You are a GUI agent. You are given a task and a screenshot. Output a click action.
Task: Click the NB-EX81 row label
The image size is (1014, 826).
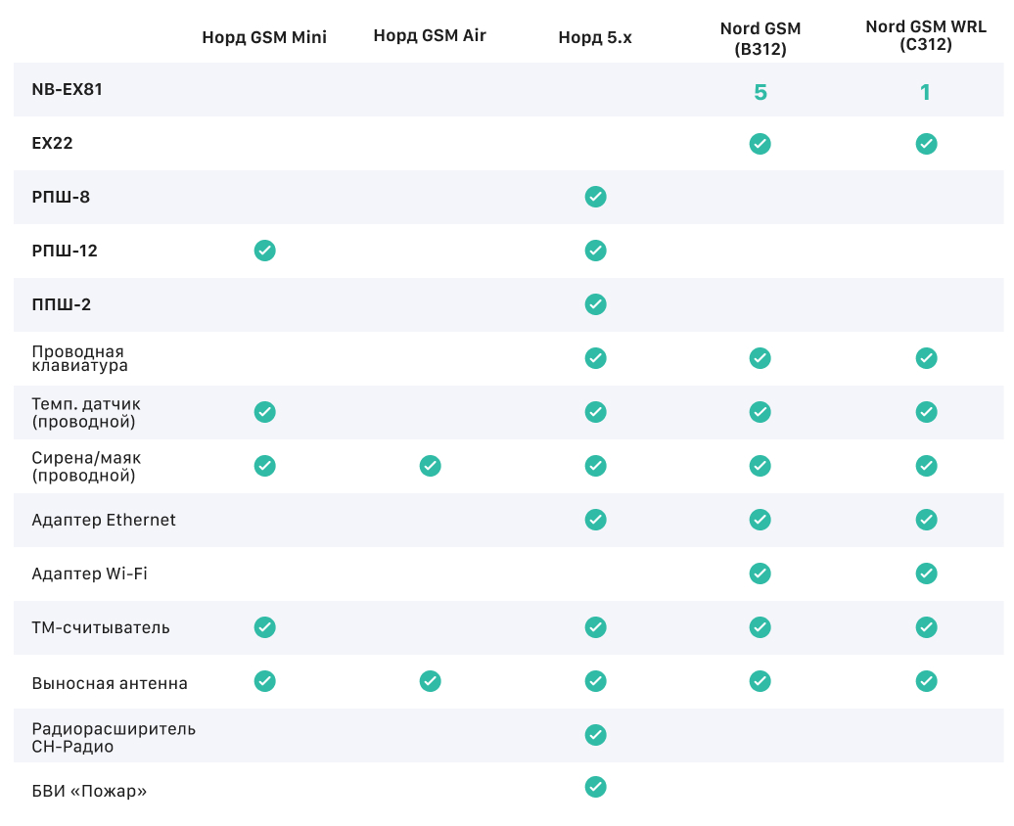click(x=68, y=89)
